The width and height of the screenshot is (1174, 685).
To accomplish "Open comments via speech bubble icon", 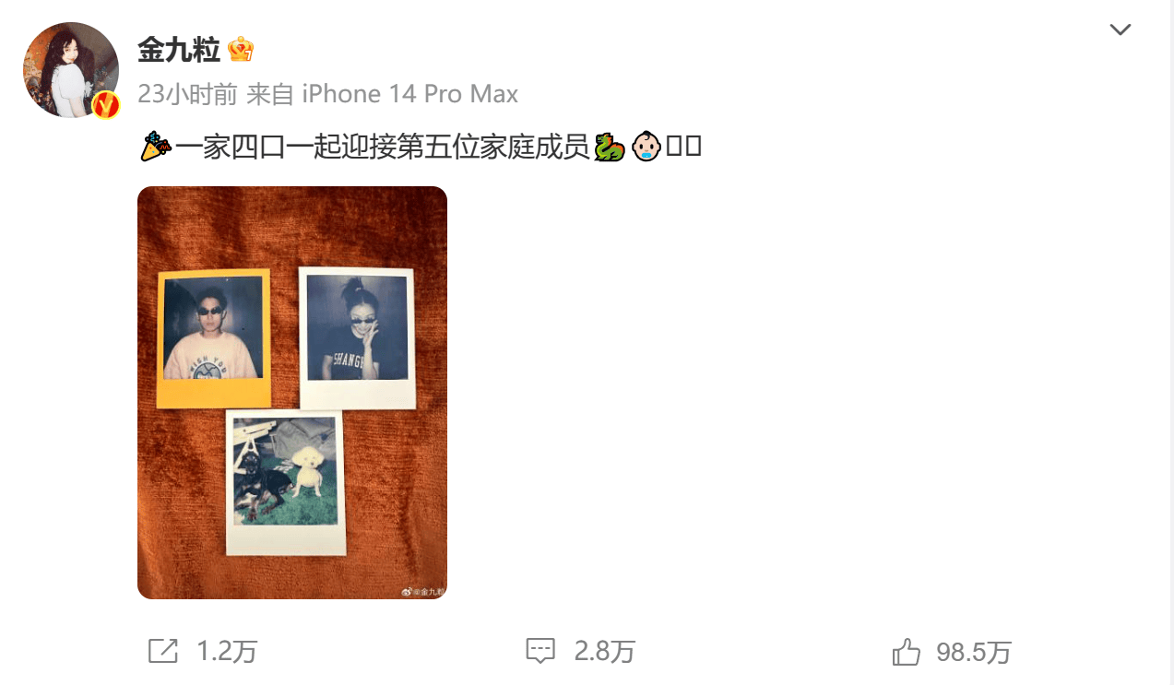I will (540, 651).
